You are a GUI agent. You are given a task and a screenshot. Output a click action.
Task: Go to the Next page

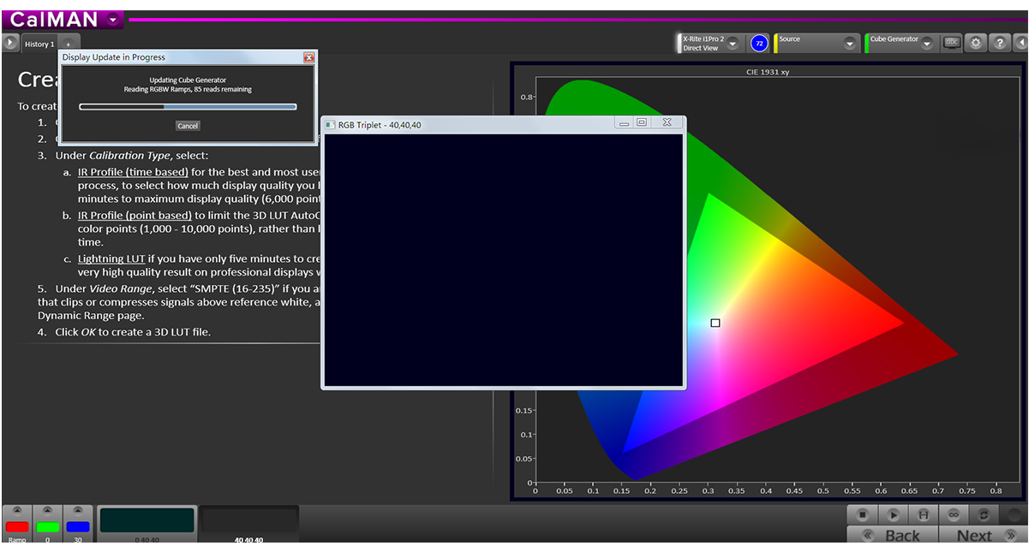(982, 536)
